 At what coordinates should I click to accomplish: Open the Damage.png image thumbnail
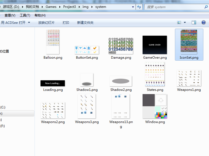pyautogui.click(x=121, y=46)
